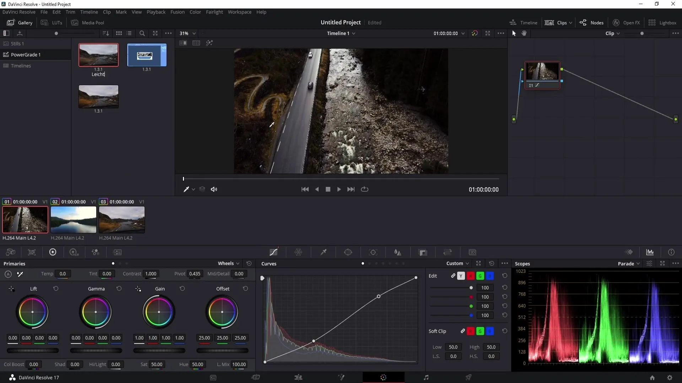Toggle loop playback
The width and height of the screenshot is (682, 383).
tap(364, 189)
